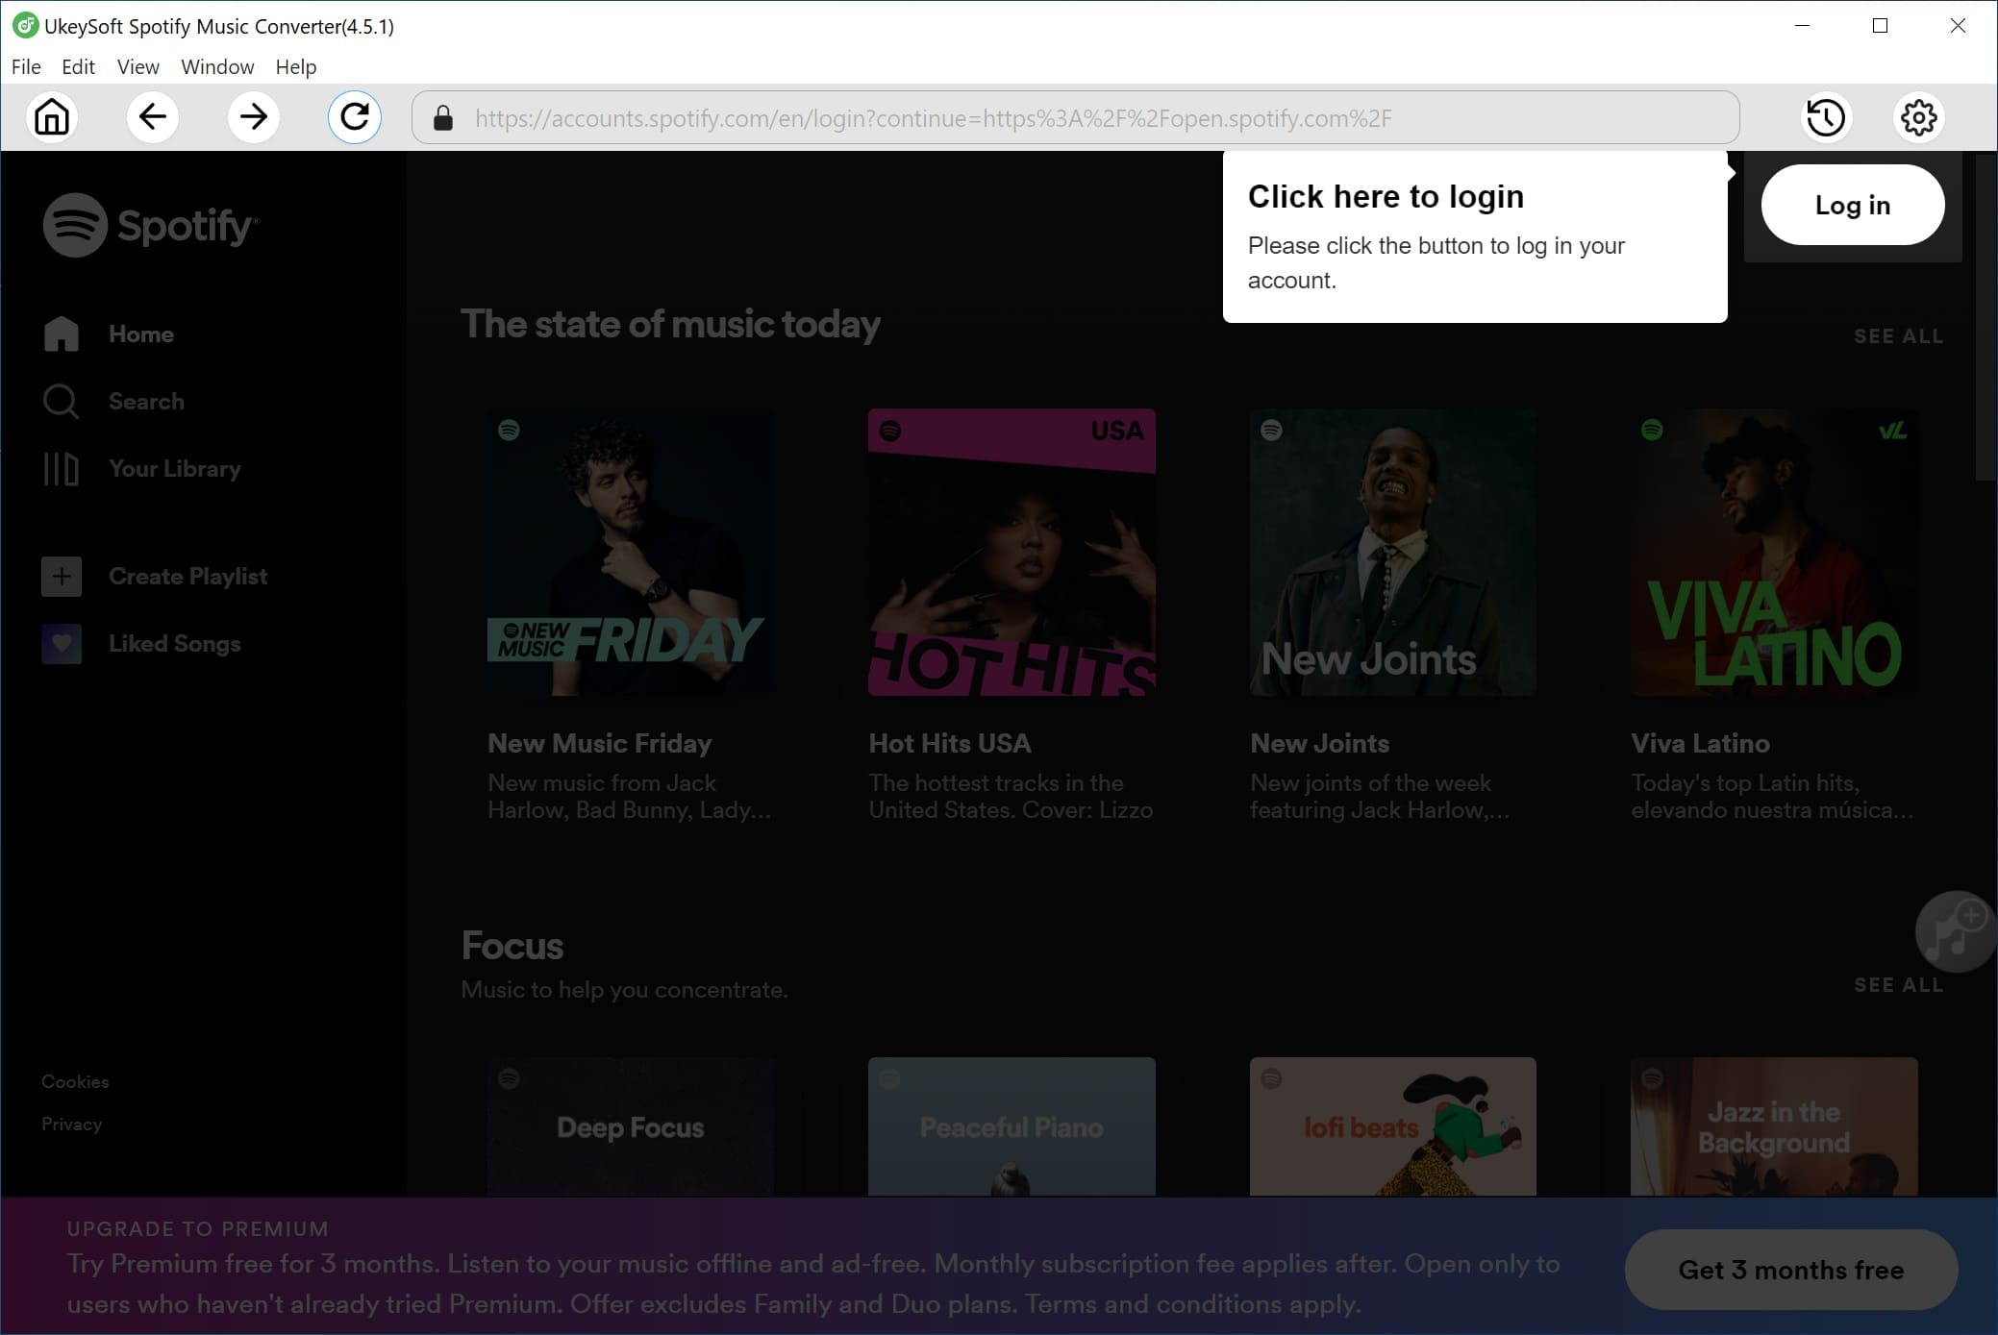Click the Liked Songs heart icon

pyautogui.click(x=62, y=644)
